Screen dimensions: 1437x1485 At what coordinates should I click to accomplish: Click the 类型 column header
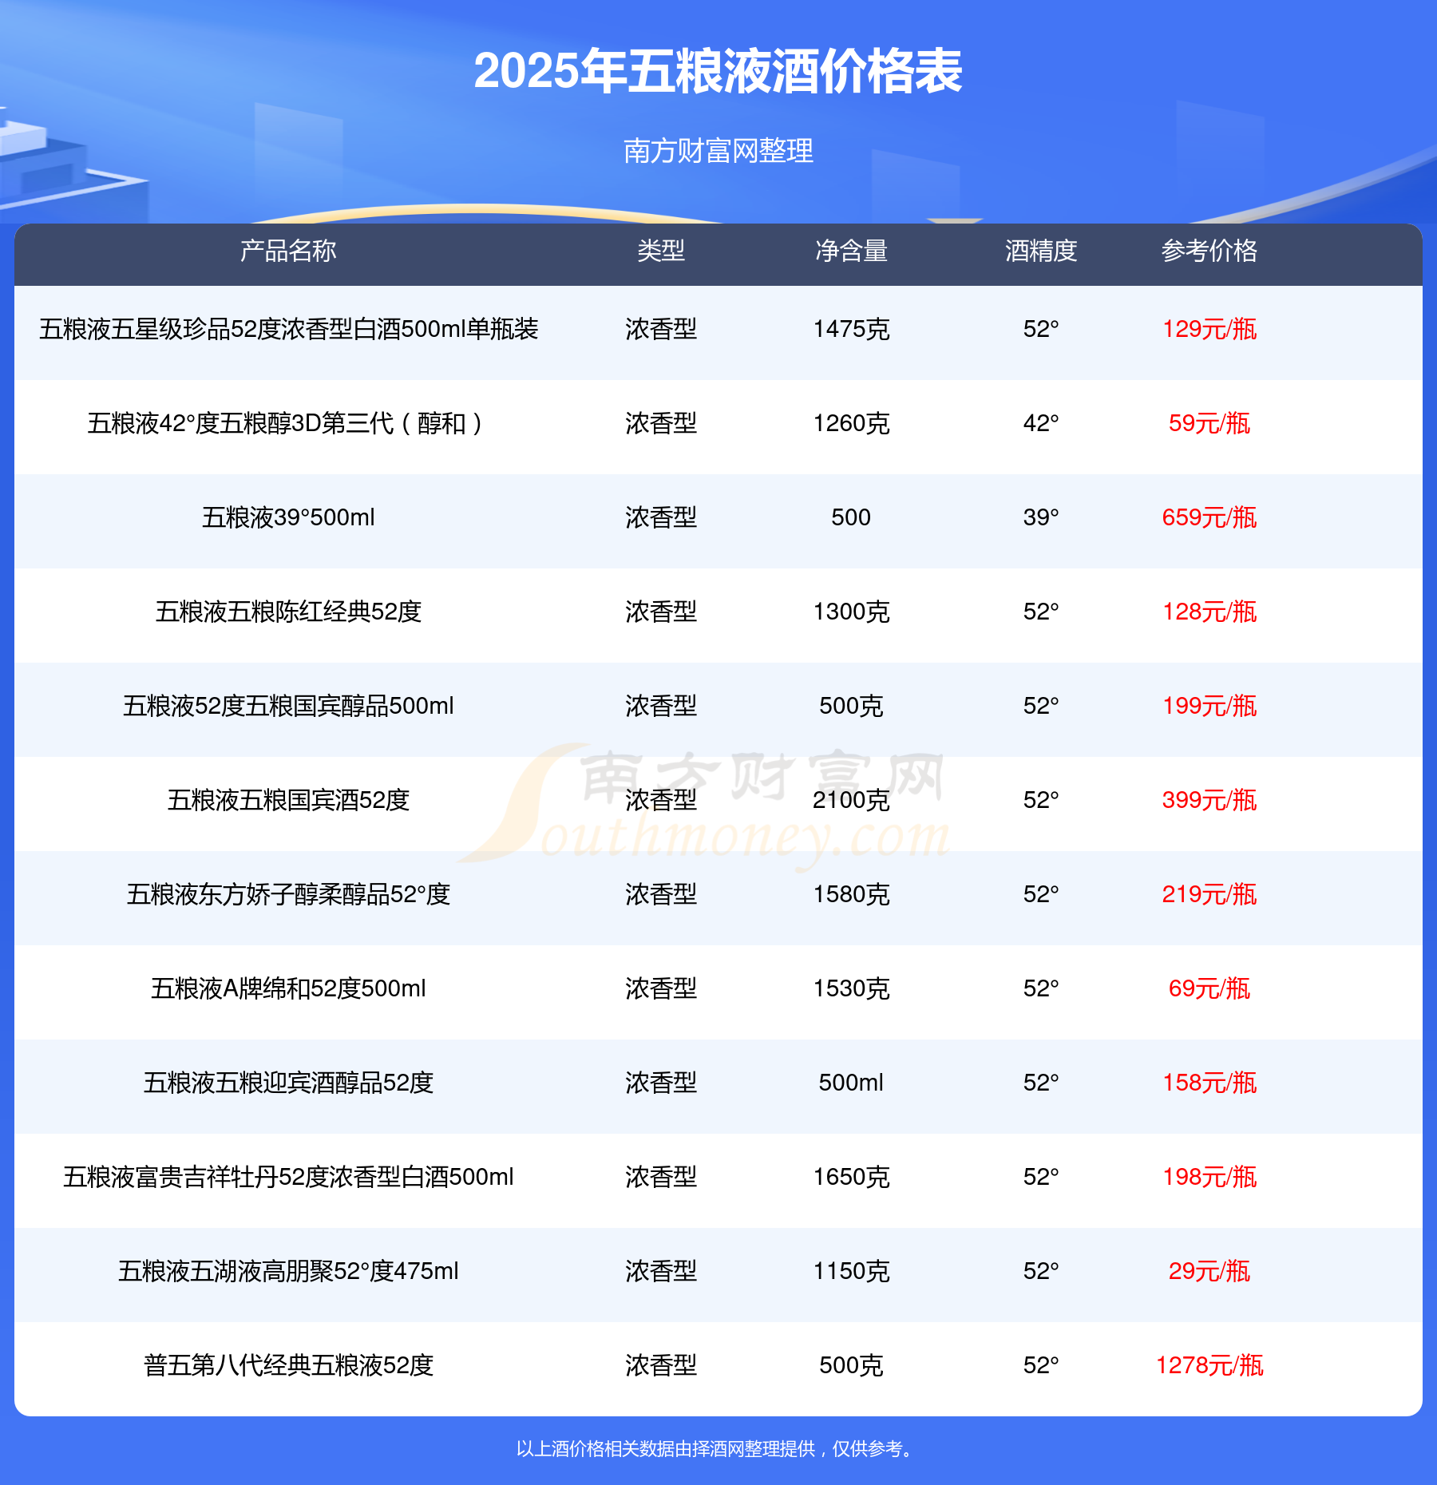(661, 251)
